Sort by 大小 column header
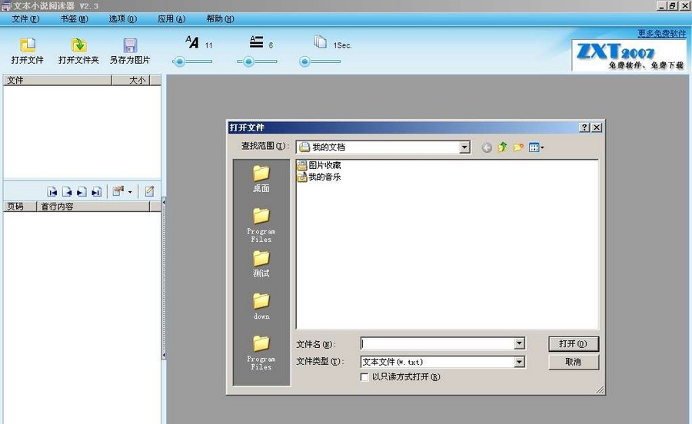 click(x=131, y=80)
